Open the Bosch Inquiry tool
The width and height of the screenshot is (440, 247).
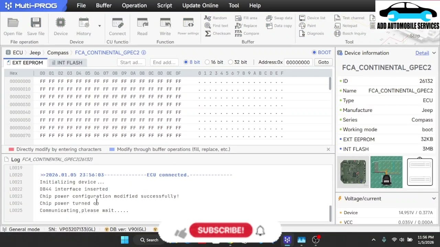(x=350, y=34)
